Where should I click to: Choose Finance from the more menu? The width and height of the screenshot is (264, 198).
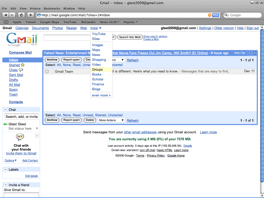(98, 84)
